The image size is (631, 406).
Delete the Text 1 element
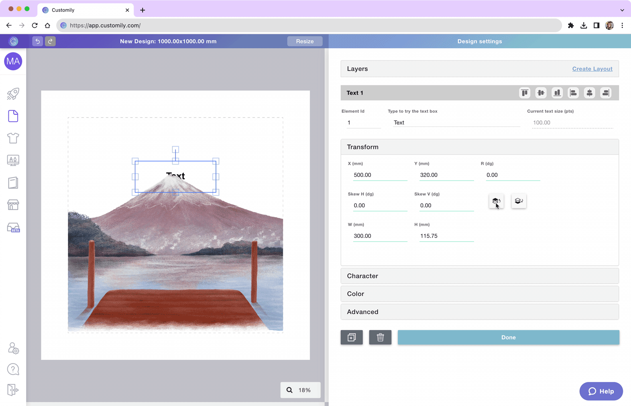pyautogui.click(x=380, y=337)
